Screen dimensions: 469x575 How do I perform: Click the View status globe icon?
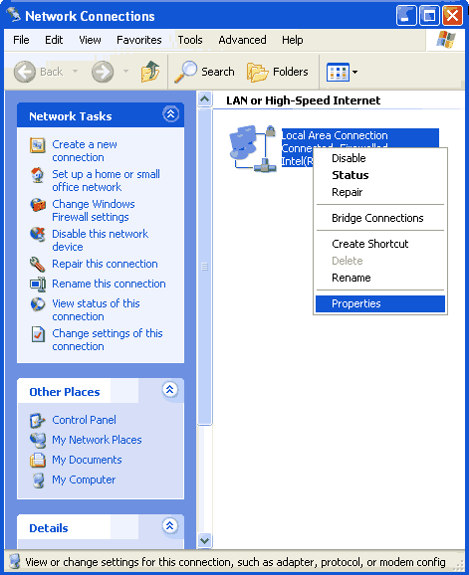point(38,304)
